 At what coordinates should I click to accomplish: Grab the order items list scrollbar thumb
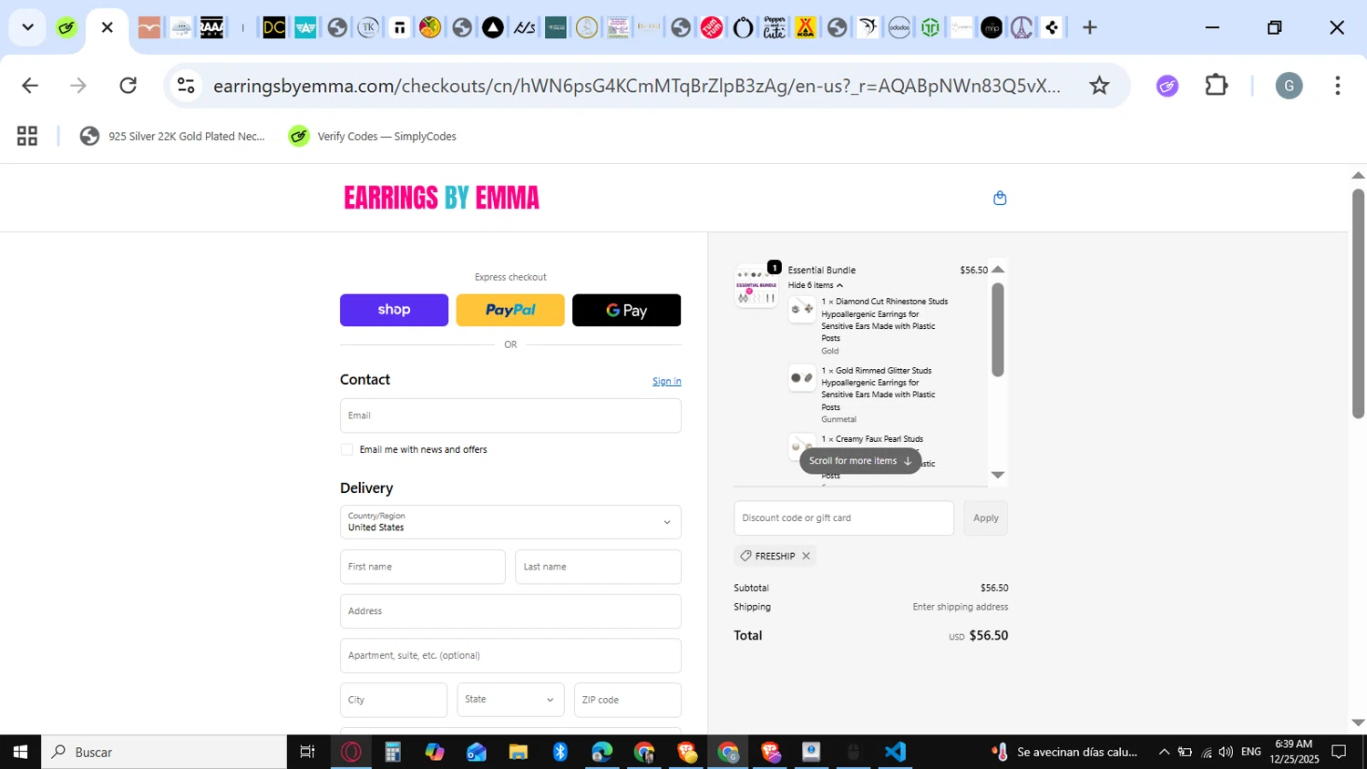click(998, 329)
